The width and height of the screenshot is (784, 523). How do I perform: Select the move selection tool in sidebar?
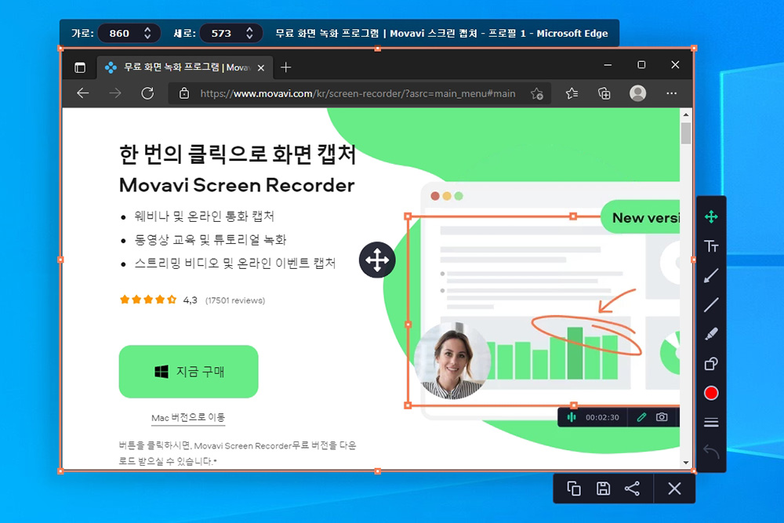click(x=711, y=216)
